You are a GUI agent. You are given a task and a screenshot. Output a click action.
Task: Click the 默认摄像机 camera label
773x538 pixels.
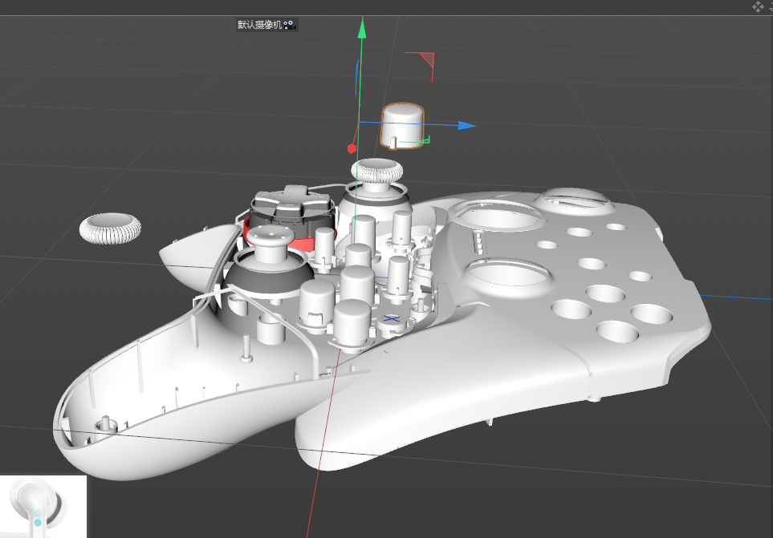[x=259, y=25]
